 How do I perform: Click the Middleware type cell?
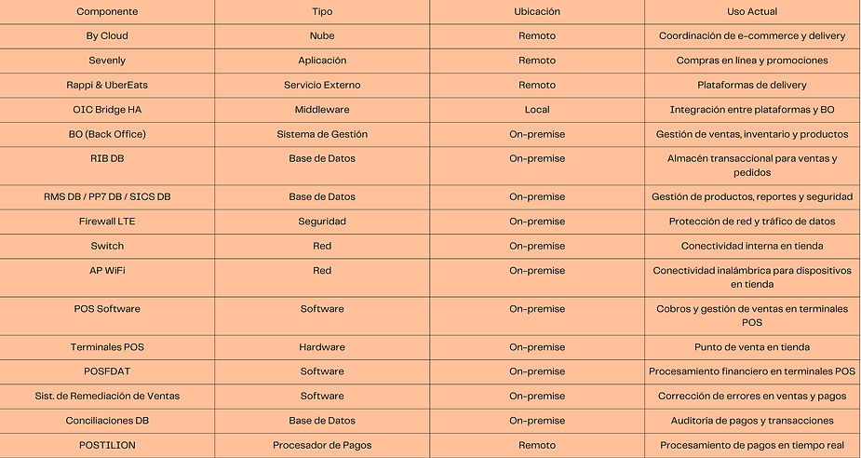coord(322,110)
